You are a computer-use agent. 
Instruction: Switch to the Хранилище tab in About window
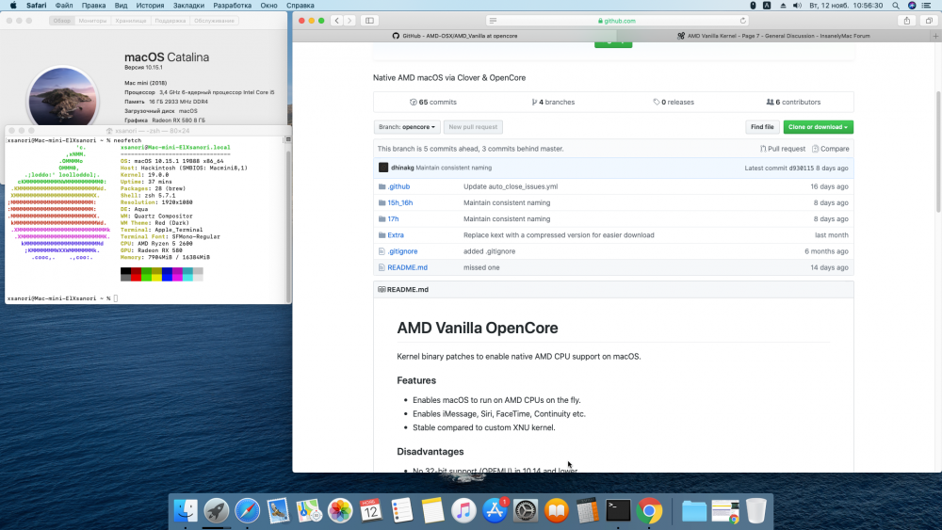131,21
